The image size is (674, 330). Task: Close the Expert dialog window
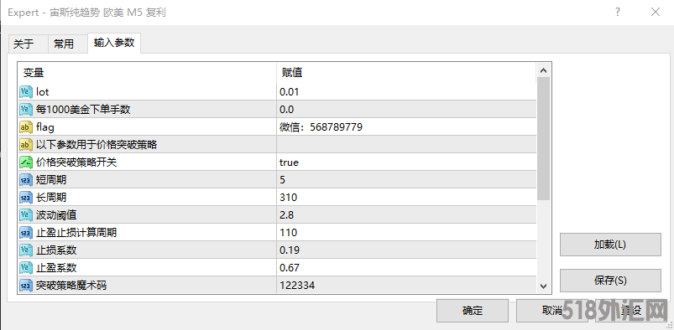pos(656,12)
